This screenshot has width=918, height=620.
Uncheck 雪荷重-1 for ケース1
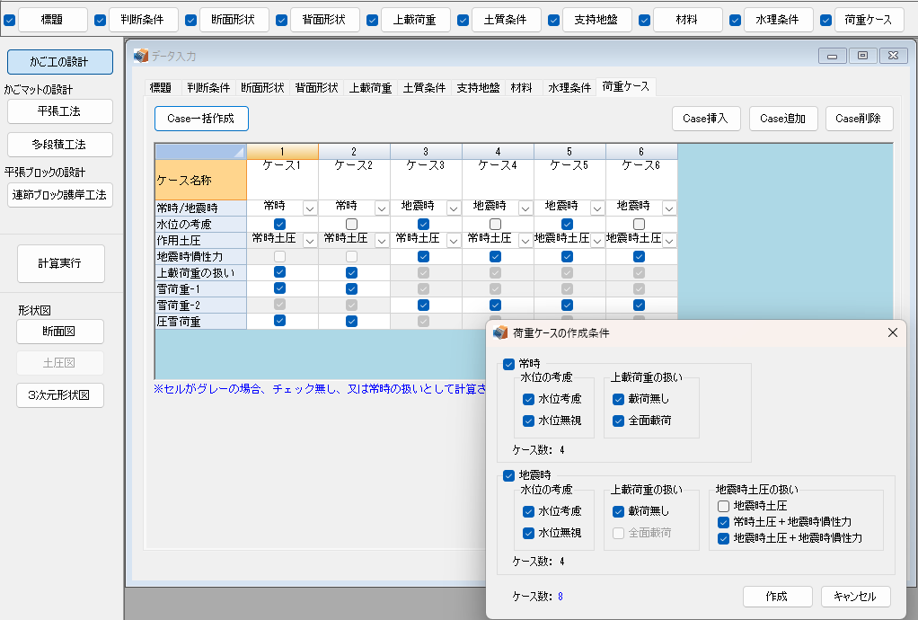click(x=280, y=288)
